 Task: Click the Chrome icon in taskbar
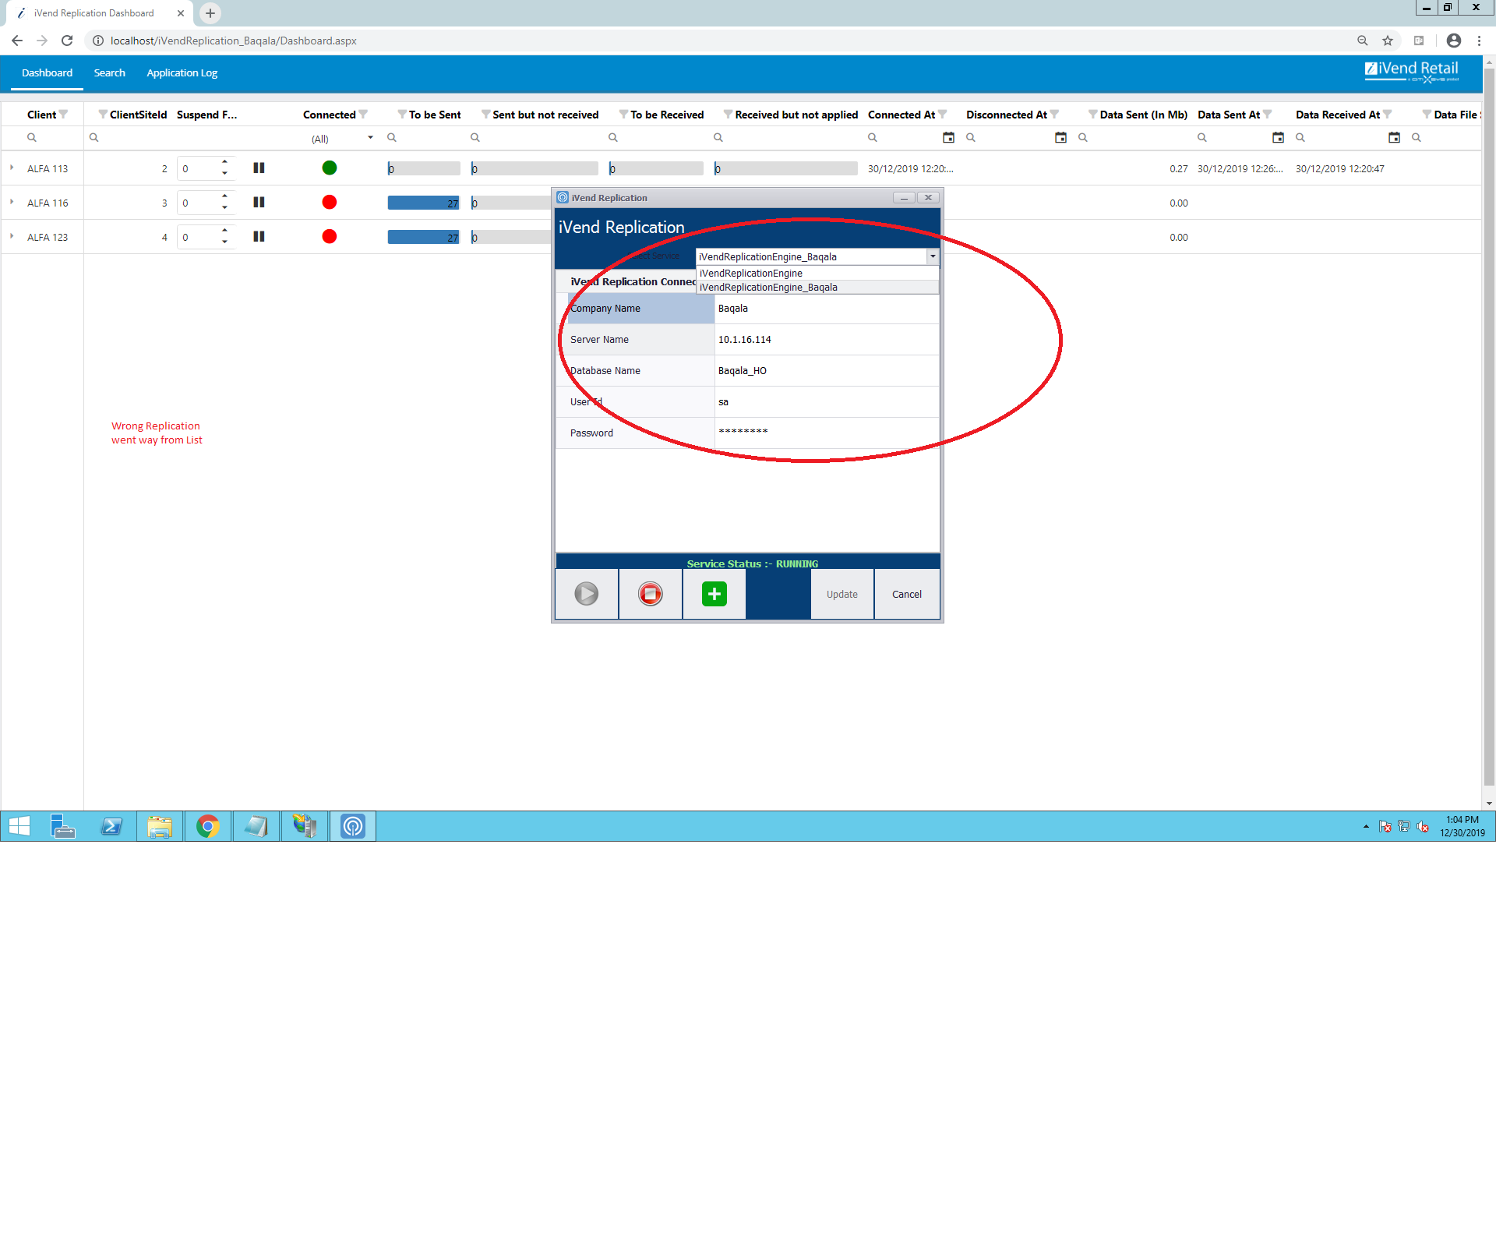tap(207, 826)
